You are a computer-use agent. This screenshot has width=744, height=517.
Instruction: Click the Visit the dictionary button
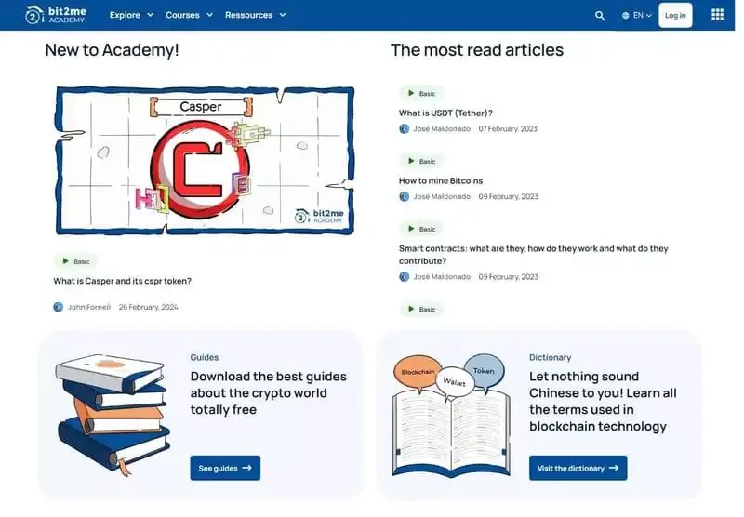pyautogui.click(x=578, y=468)
